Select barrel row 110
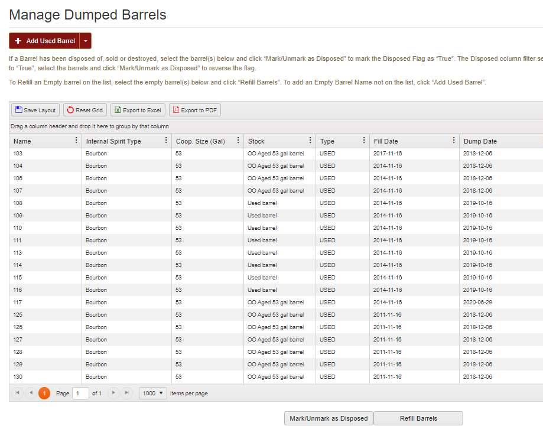Image resolution: width=543 pixels, height=426 pixels. (276, 228)
